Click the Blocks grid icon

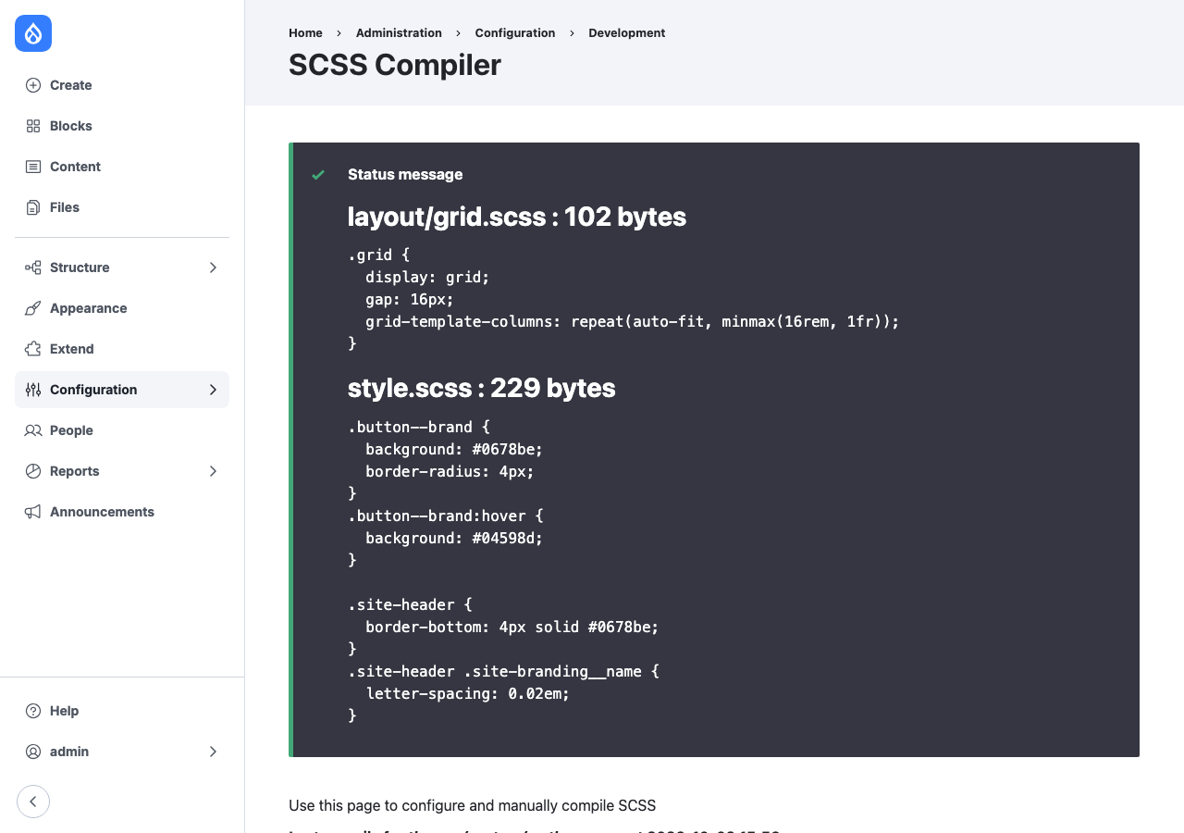(33, 126)
